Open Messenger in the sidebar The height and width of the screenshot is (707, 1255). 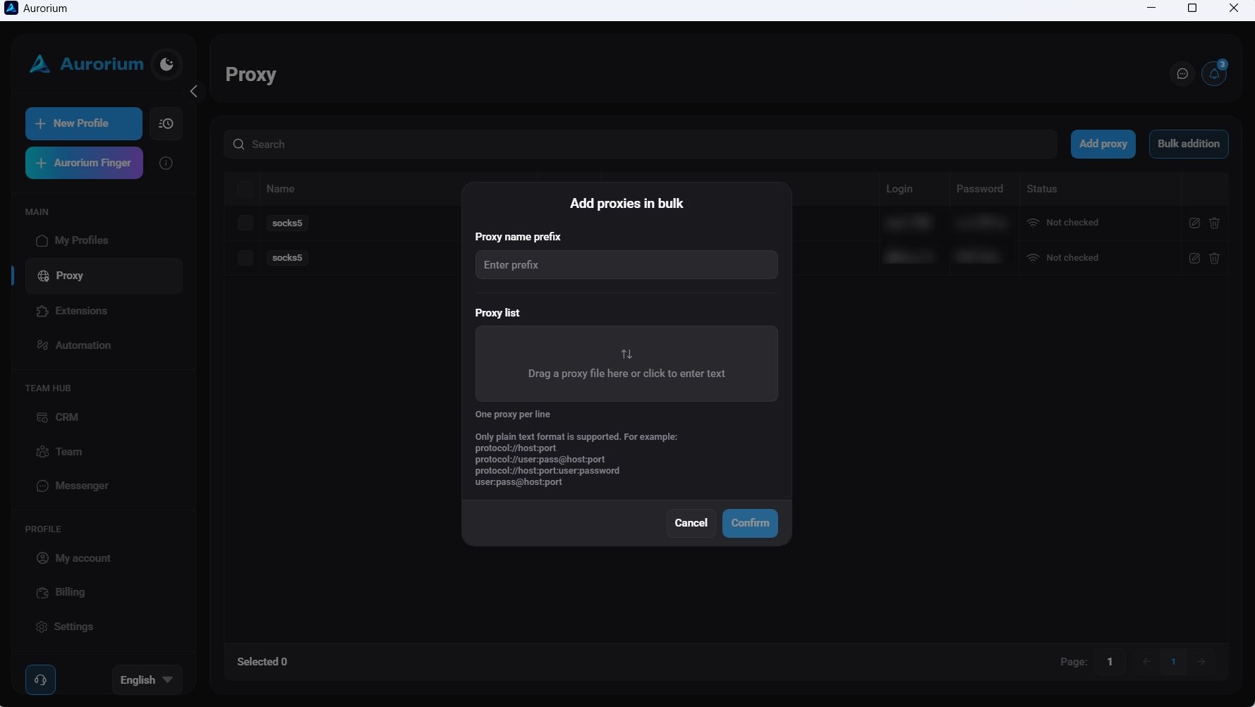point(104,486)
